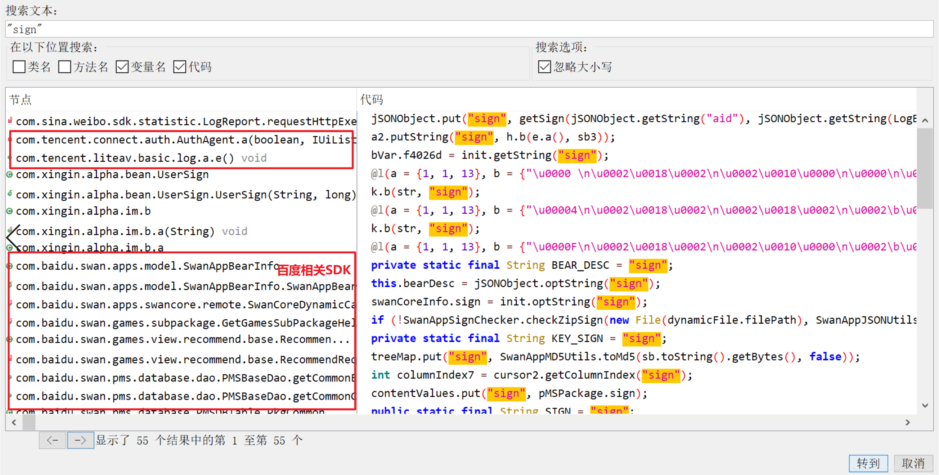
Task: Select PMSBaseDao.getCommonC row
Action: pyautogui.click(x=181, y=396)
